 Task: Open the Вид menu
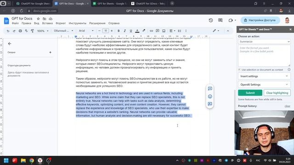(37, 23)
